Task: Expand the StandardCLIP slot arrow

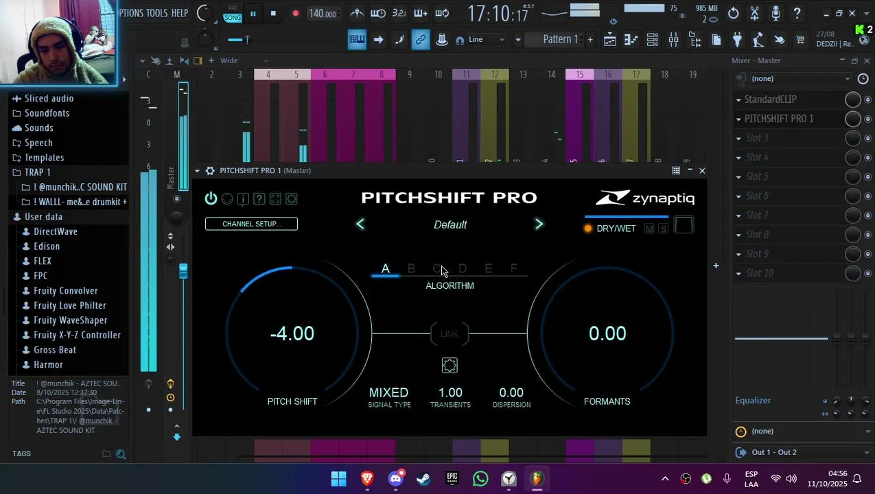Action: (x=738, y=99)
